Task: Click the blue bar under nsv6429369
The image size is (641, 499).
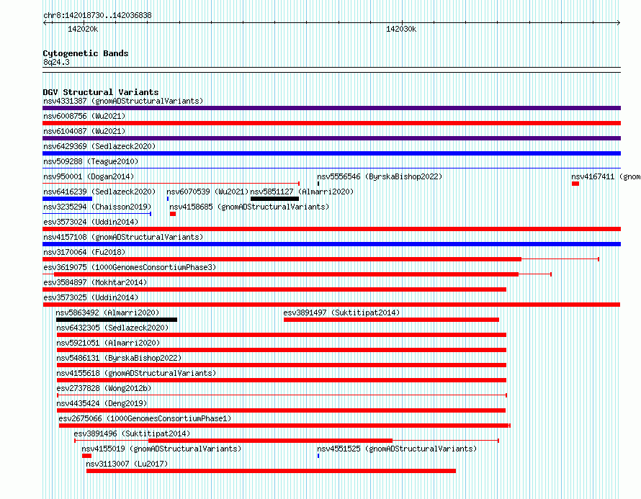Action: [x=331, y=153]
